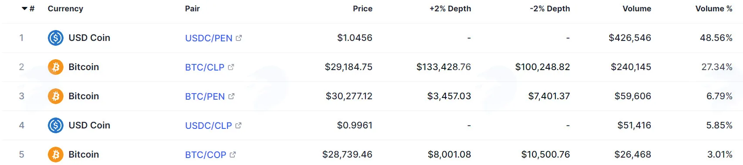Sort by +2% Depth header
The image size is (743, 165).
[x=450, y=9]
